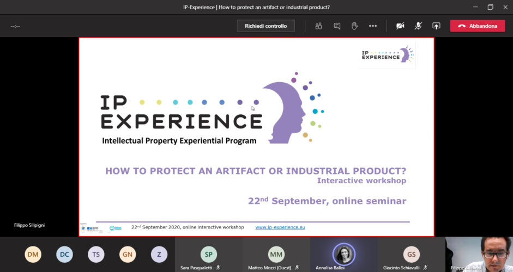This screenshot has height=272, width=513.
Task: Click 'Intellectual Property Experiential Program' text
Action: point(179,141)
